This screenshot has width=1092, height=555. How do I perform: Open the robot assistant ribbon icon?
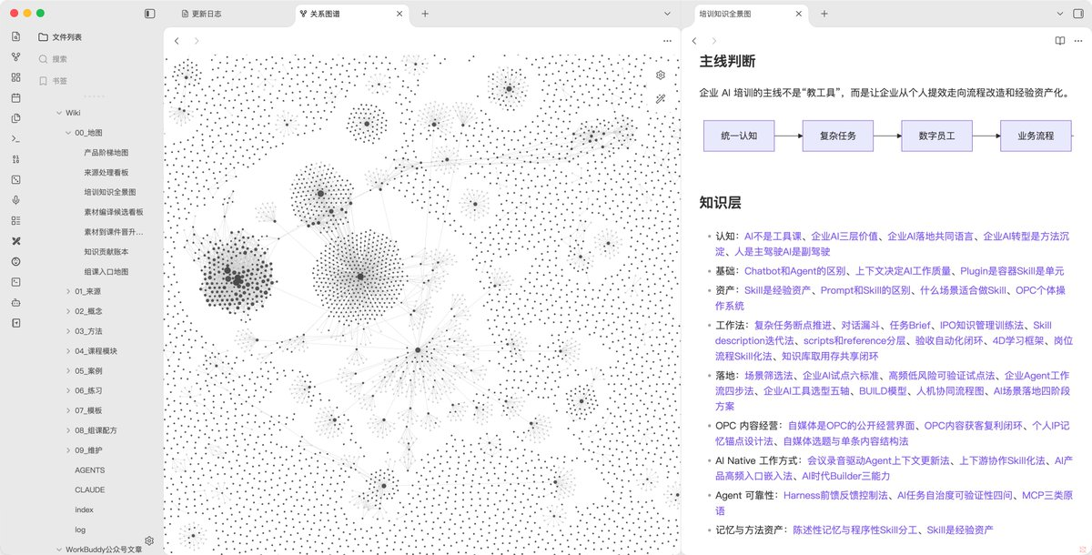tap(15, 302)
